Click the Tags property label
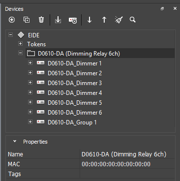180x181 pixels. 14,174
